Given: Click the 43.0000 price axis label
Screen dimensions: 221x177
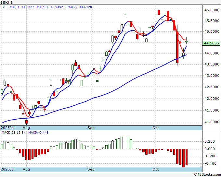Looking at the screenshot, I should (212, 76).
